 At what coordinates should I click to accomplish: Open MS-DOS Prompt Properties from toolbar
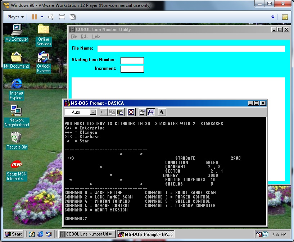click(142, 112)
